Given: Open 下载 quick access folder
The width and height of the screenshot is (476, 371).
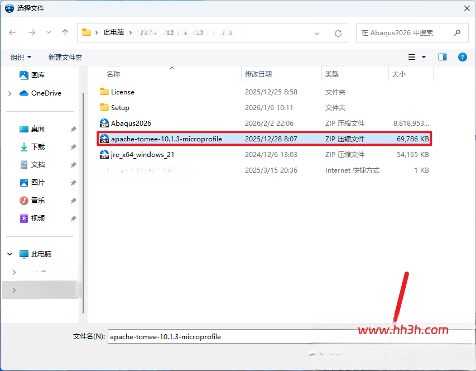Looking at the screenshot, I should [x=38, y=147].
